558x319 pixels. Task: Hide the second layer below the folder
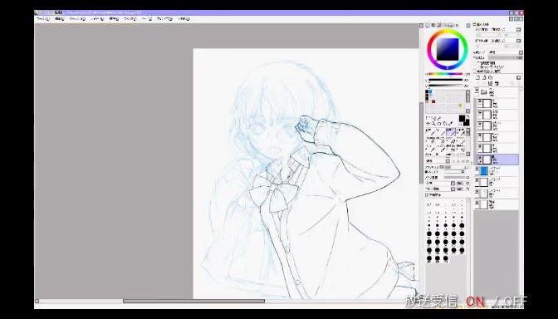click(x=480, y=113)
